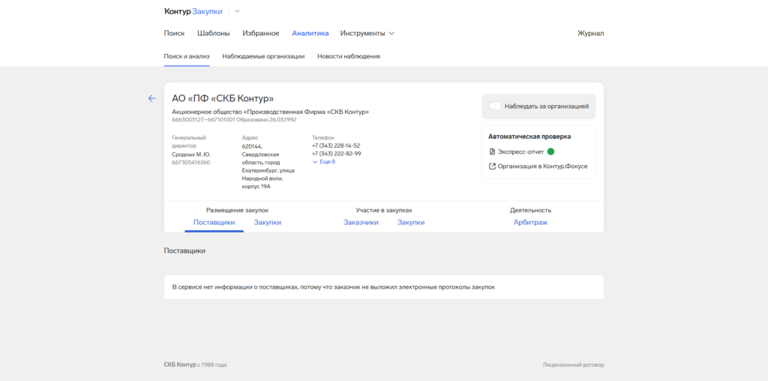Open the Новости наблюдения tab
This screenshot has width=768, height=381.
(x=348, y=56)
